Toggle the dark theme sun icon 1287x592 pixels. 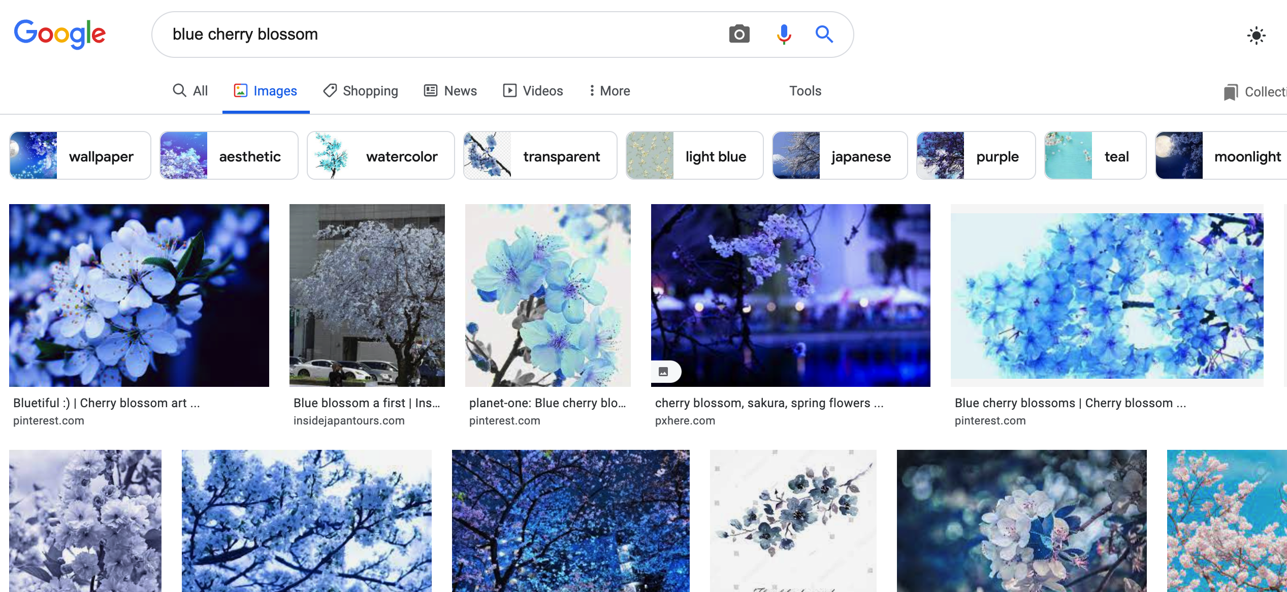tap(1256, 36)
